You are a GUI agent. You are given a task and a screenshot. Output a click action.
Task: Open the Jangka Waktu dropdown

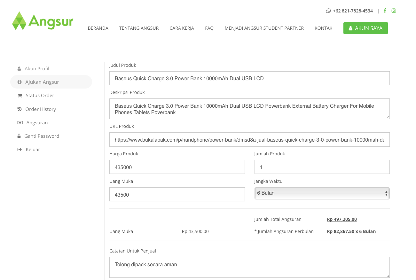click(x=322, y=193)
